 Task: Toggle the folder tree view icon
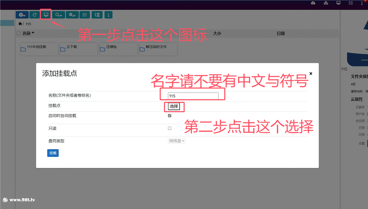97,15
